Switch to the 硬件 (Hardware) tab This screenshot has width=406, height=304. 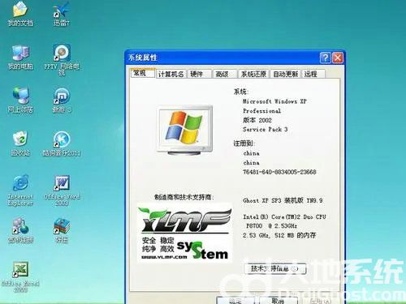tap(199, 74)
